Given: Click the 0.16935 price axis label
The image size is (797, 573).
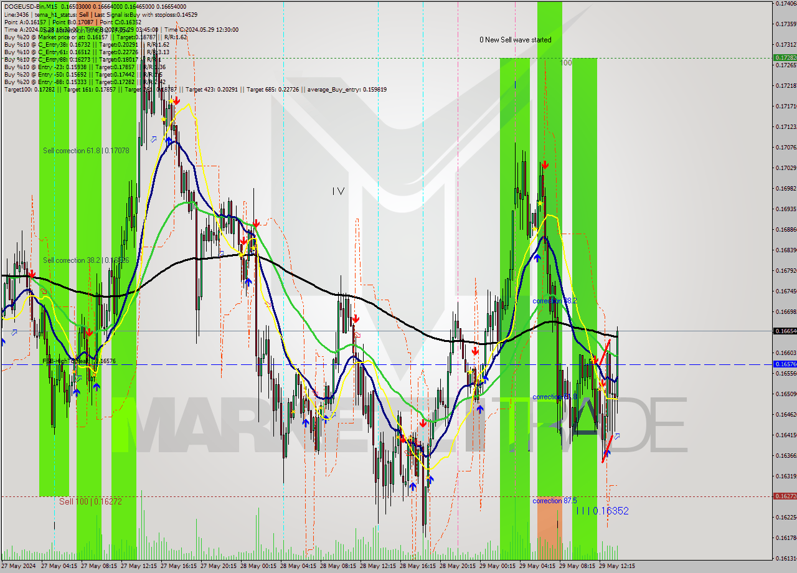Looking at the screenshot, I should pos(786,209).
